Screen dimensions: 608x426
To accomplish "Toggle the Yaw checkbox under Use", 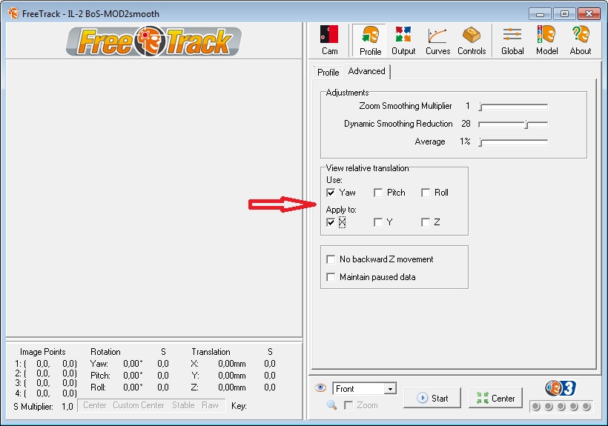I will click(x=331, y=193).
